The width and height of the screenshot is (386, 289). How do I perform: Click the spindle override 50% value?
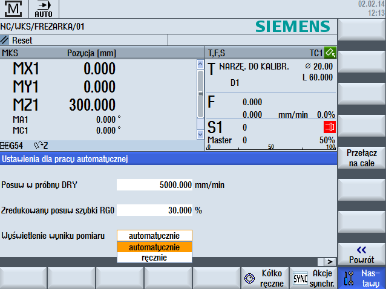click(327, 140)
